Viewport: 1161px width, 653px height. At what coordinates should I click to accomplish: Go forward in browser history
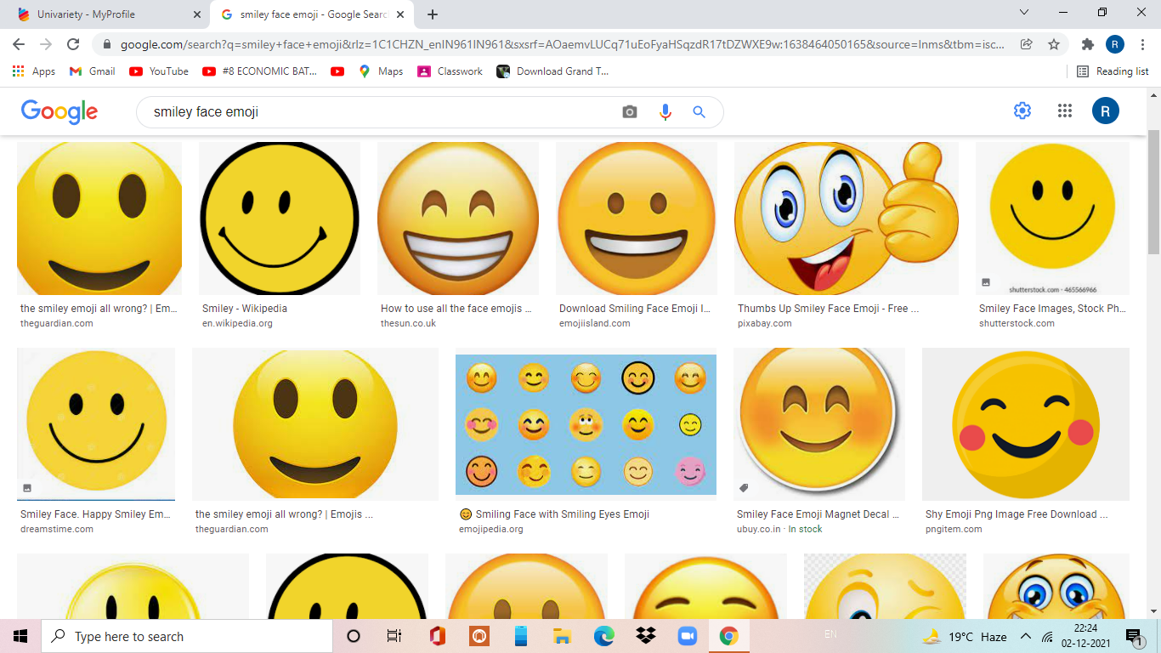(46, 44)
